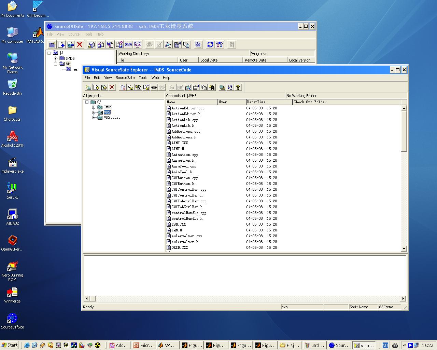Click Add Files icon in SourceOffSite toolbar
437x350 pixels.
coord(61,44)
